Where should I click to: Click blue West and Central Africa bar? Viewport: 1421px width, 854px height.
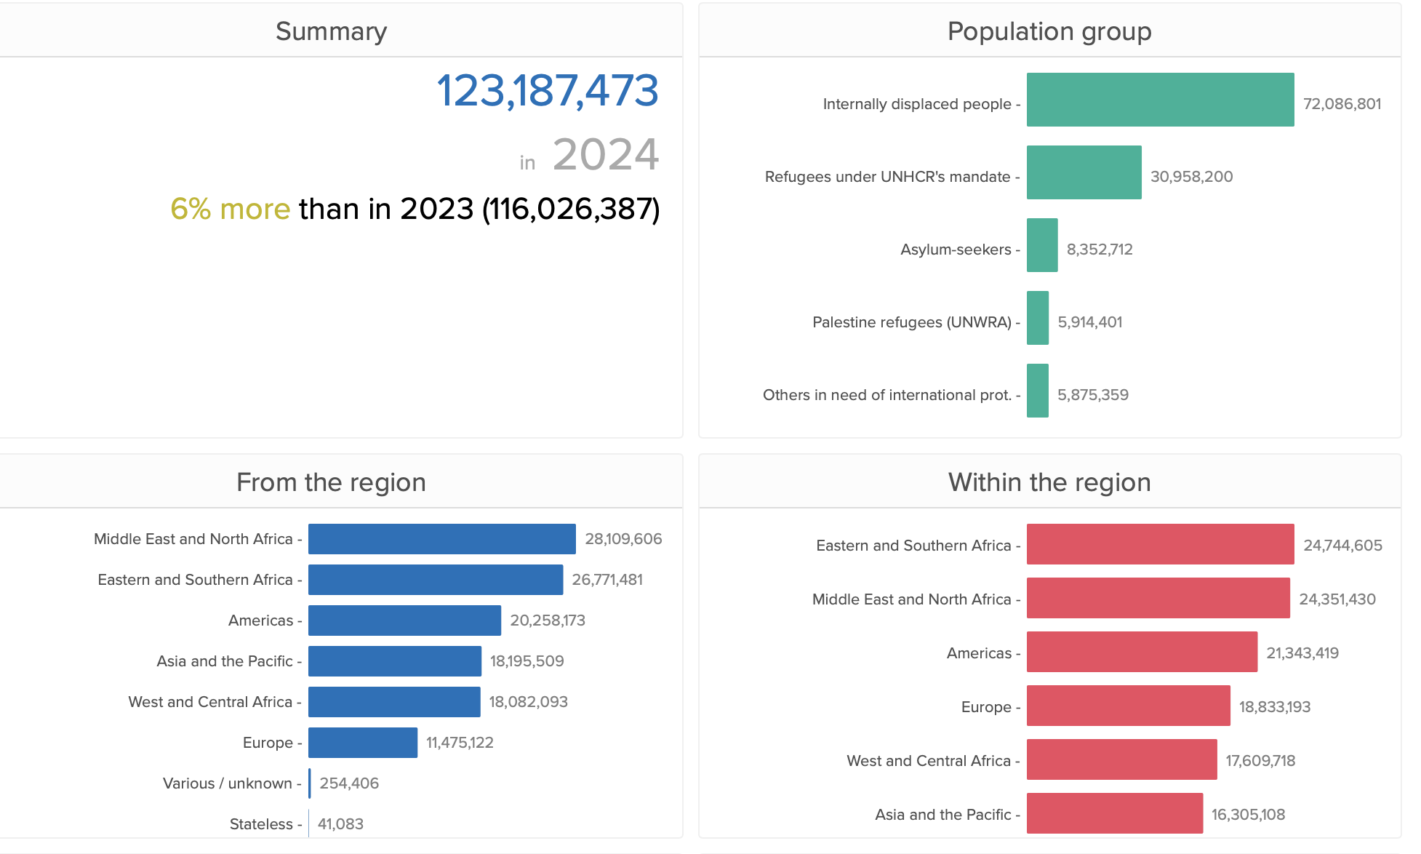pyautogui.click(x=393, y=702)
